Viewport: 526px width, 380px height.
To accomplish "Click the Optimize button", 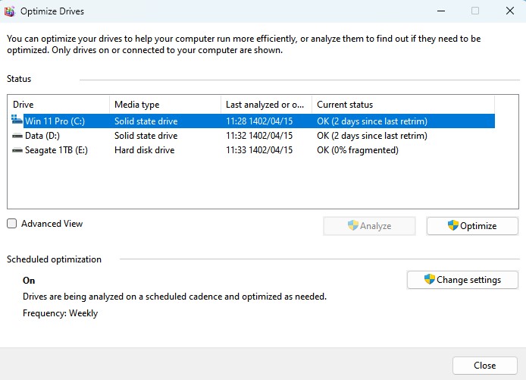I will [x=472, y=226].
